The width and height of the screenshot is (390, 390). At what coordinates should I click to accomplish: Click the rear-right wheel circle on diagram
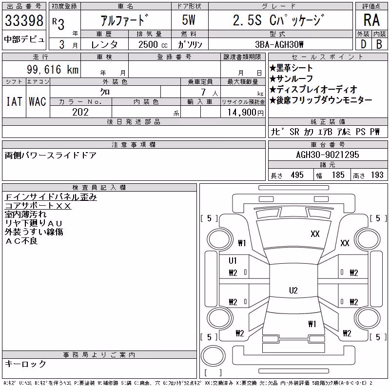point(368,318)
